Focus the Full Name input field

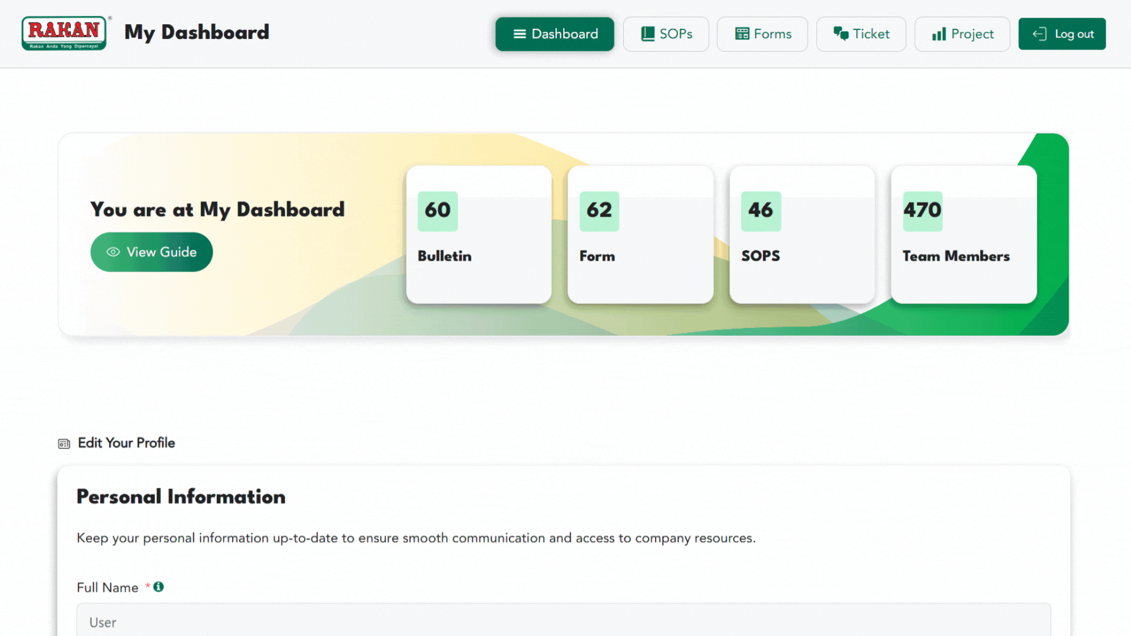[563, 621]
